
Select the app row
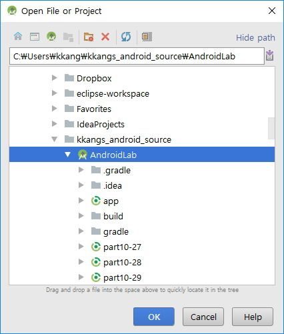point(142,201)
